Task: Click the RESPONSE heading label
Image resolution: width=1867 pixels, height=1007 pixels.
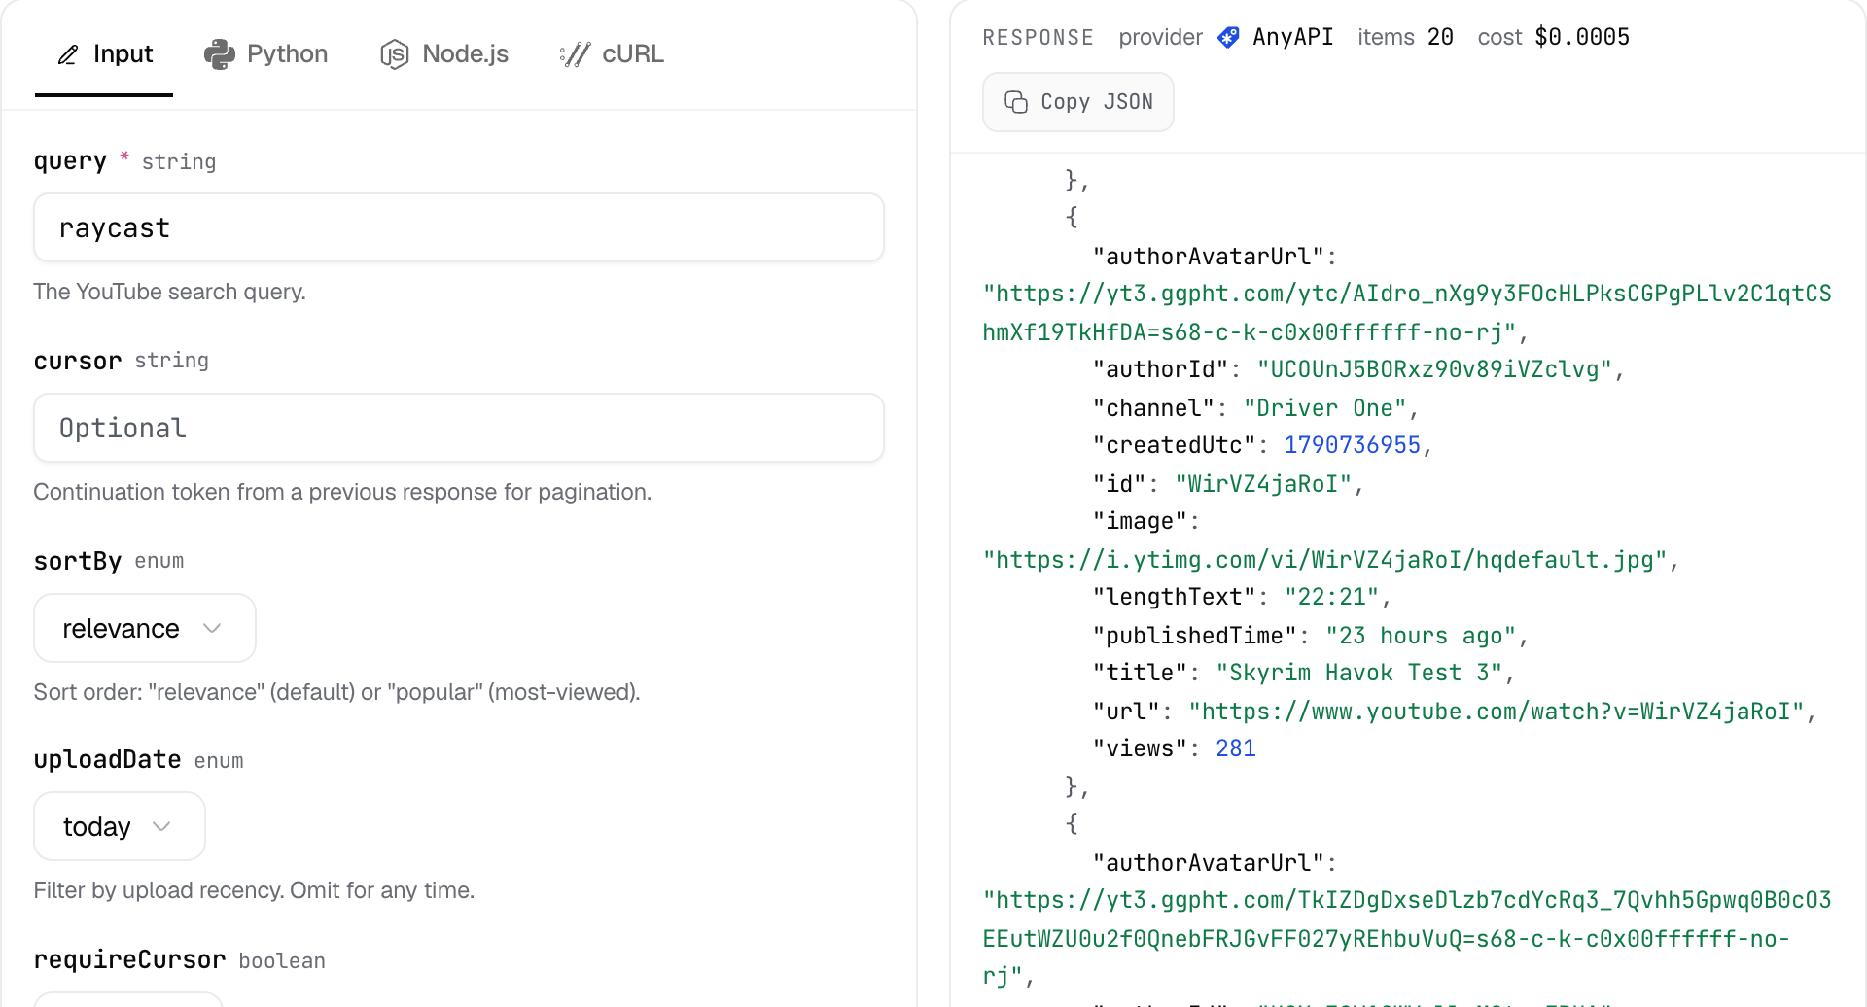Action: coord(1038,37)
